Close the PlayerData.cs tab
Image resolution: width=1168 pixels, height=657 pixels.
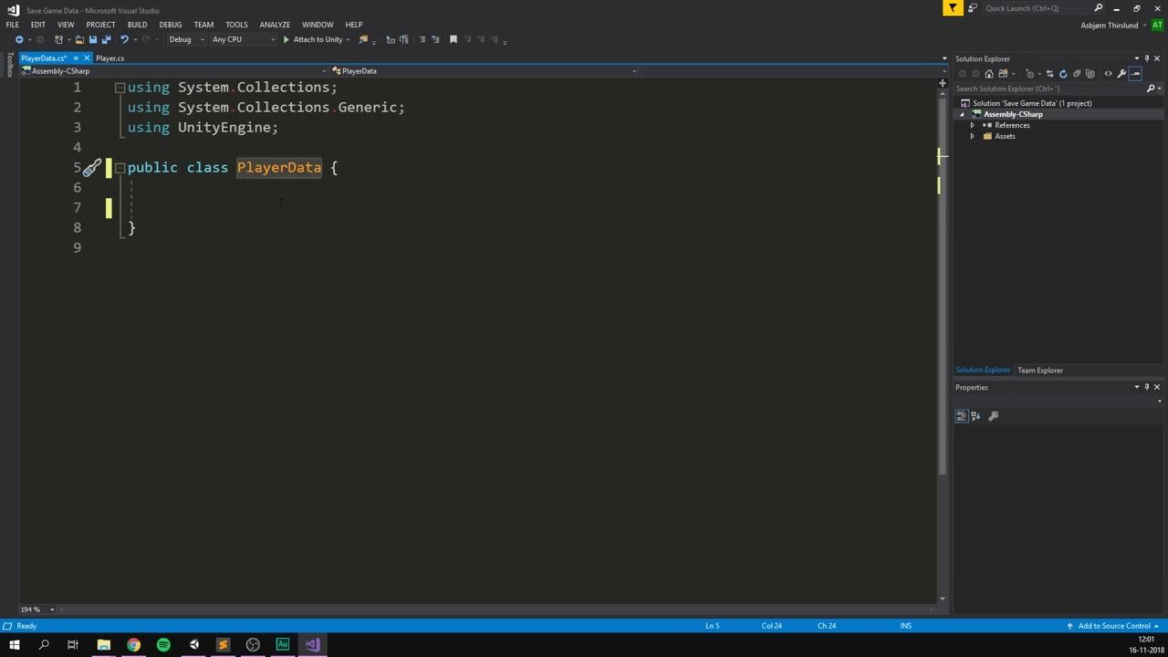(87, 58)
